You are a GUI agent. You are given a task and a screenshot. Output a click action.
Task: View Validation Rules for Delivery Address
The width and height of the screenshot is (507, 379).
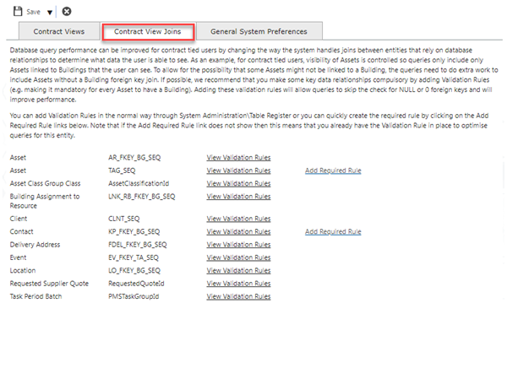[x=238, y=243]
